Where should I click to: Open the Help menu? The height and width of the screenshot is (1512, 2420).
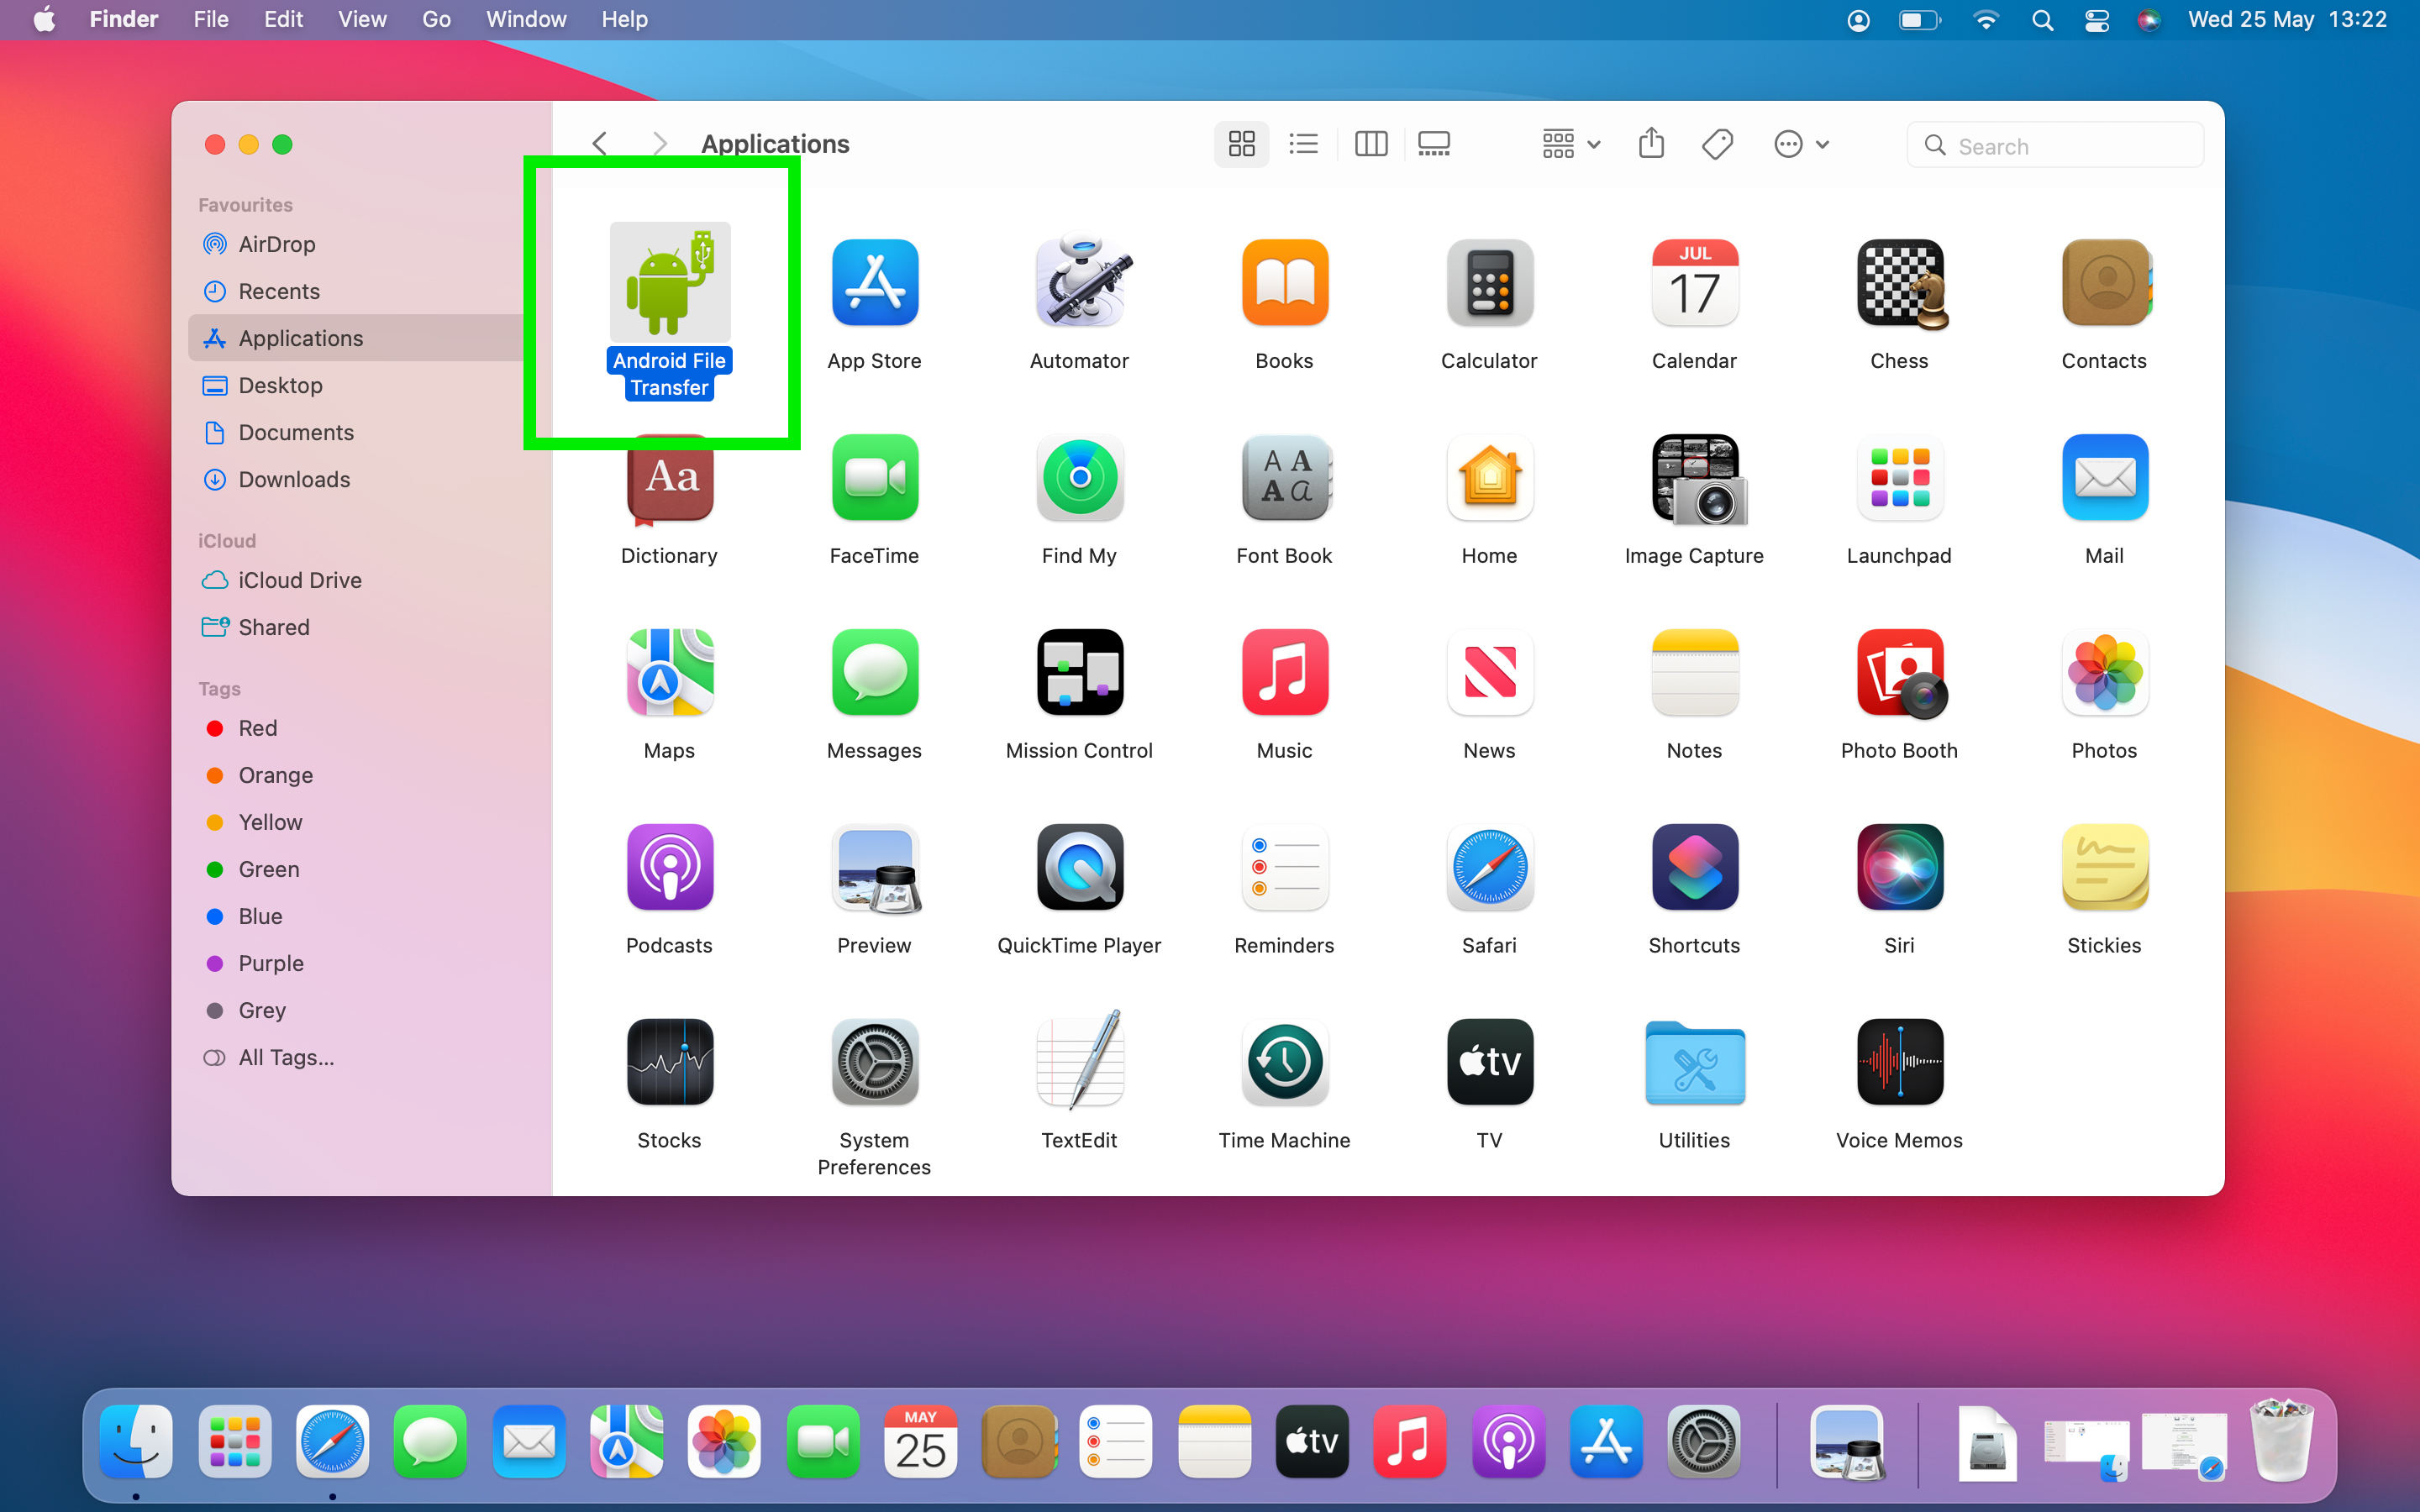click(625, 19)
